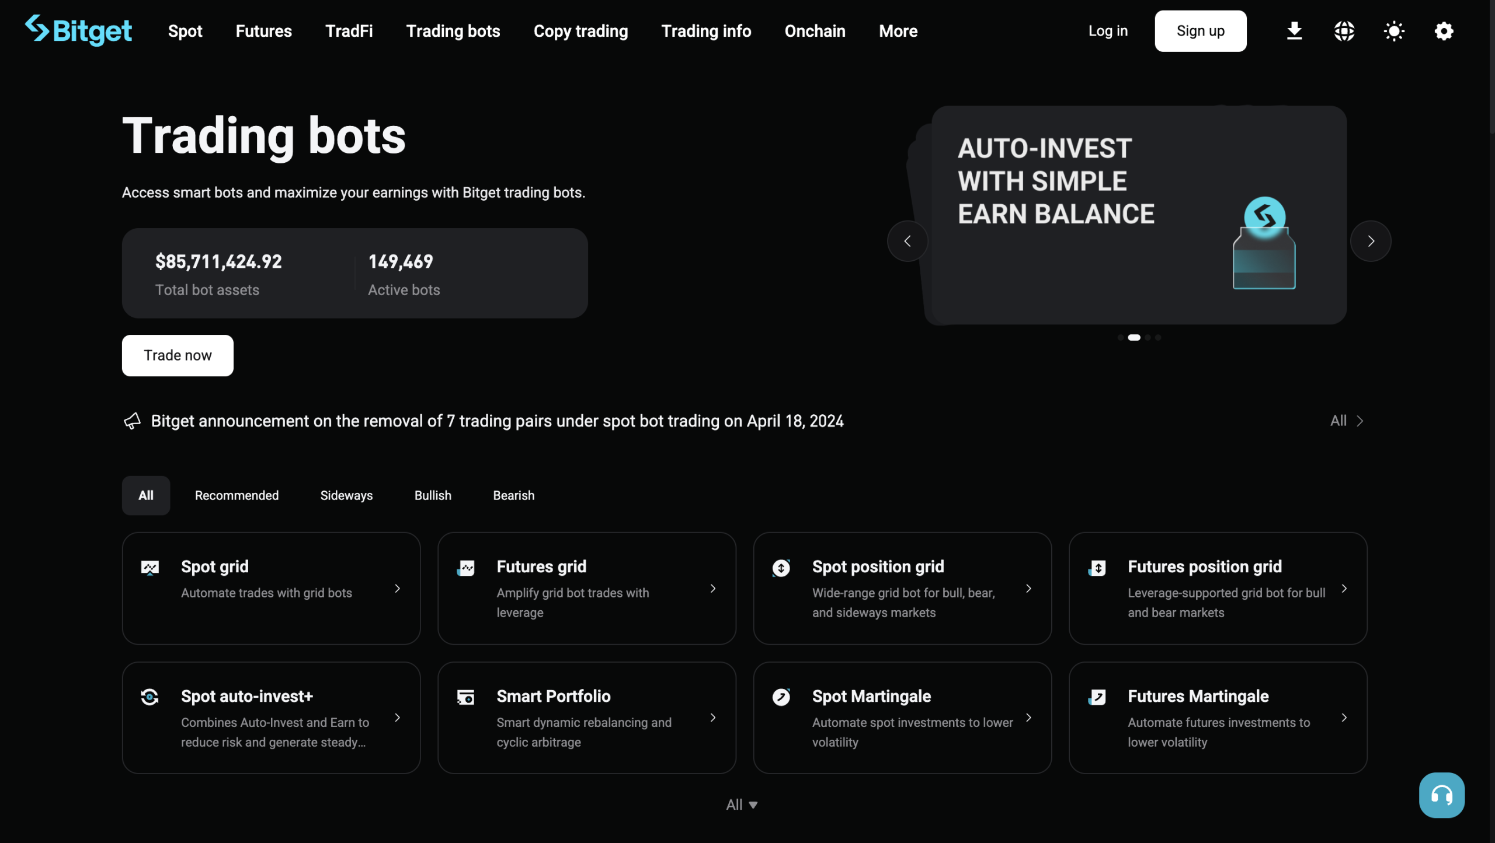This screenshot has height=843, width=1495.
Task: Select the third carousel indicator dot
Action: [1148, 337]
